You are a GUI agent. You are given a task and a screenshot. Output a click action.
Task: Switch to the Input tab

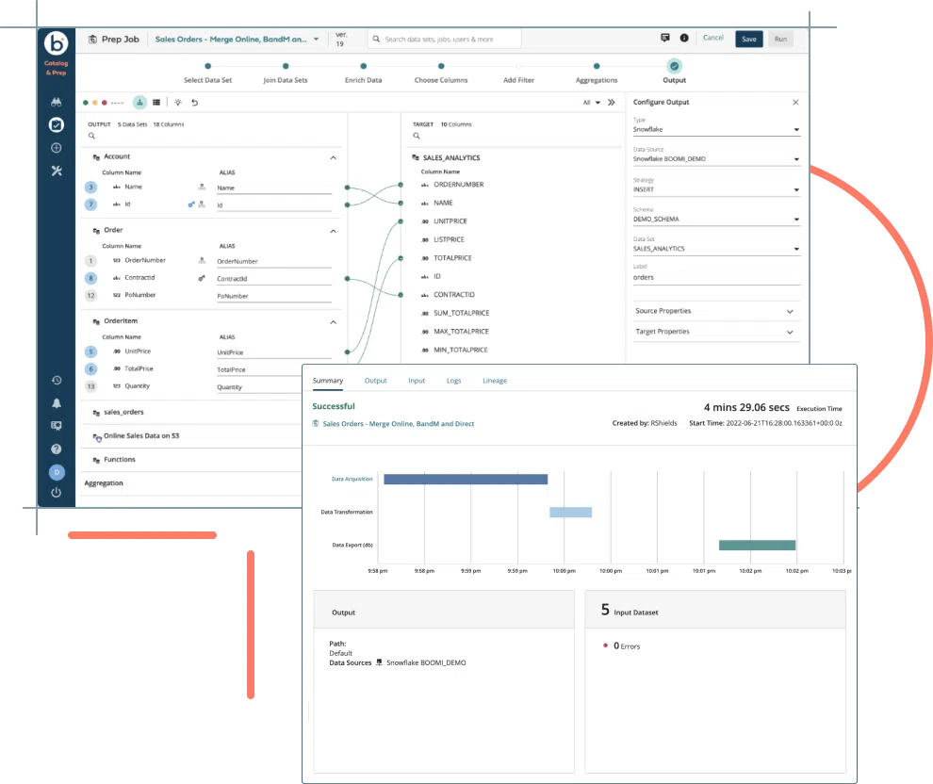point(417,381)
